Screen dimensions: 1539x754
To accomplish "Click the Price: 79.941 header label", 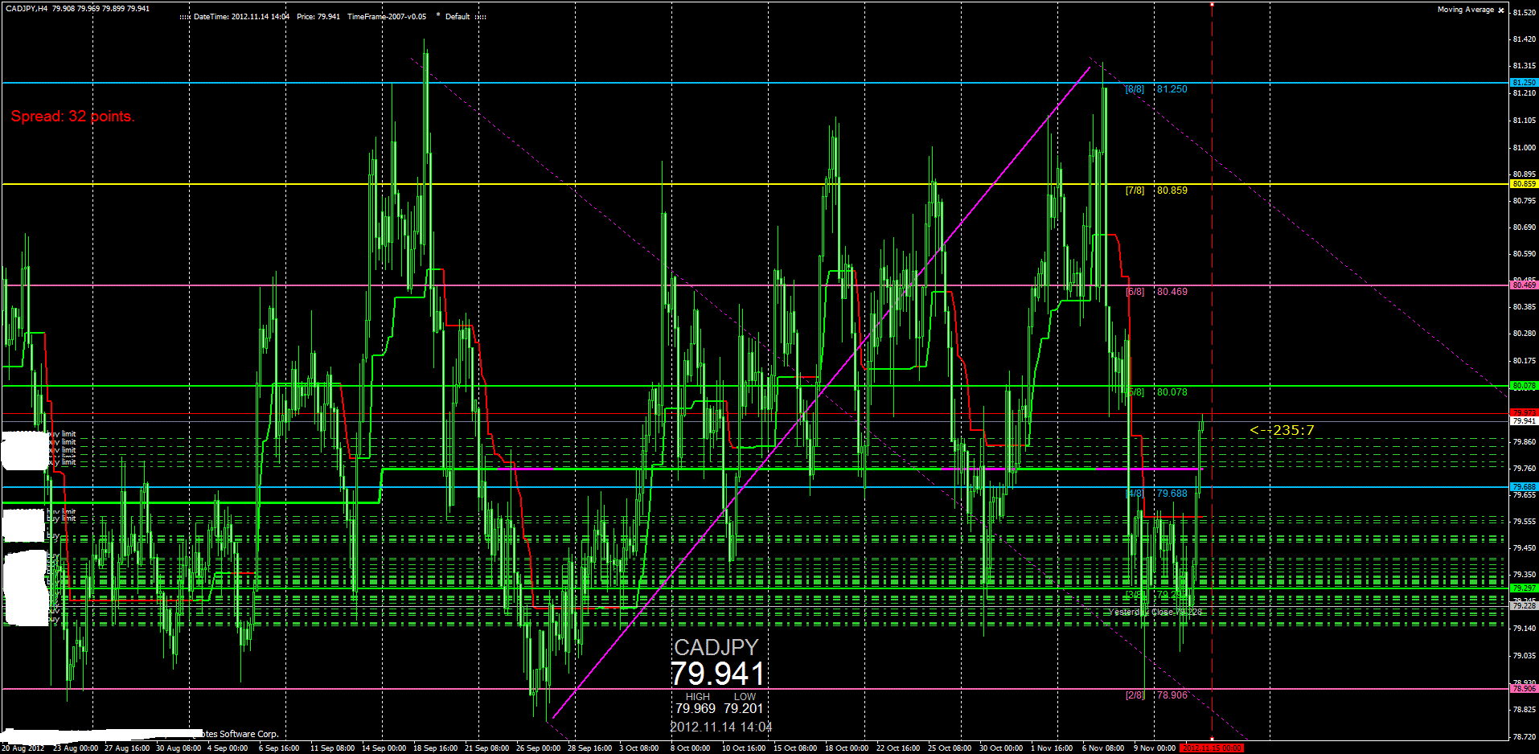I will pyautogui.click(x=318, y=16).
